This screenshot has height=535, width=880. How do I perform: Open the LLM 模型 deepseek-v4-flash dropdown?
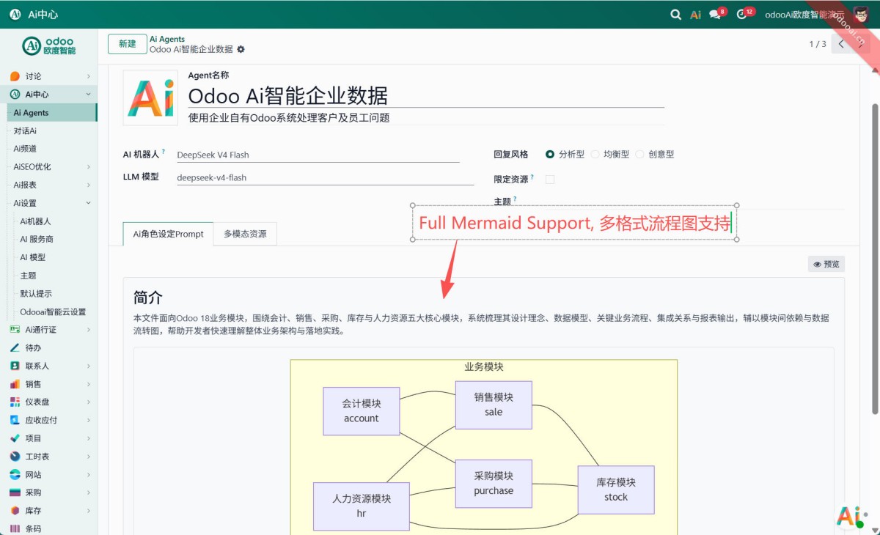(x=325, y=177)
